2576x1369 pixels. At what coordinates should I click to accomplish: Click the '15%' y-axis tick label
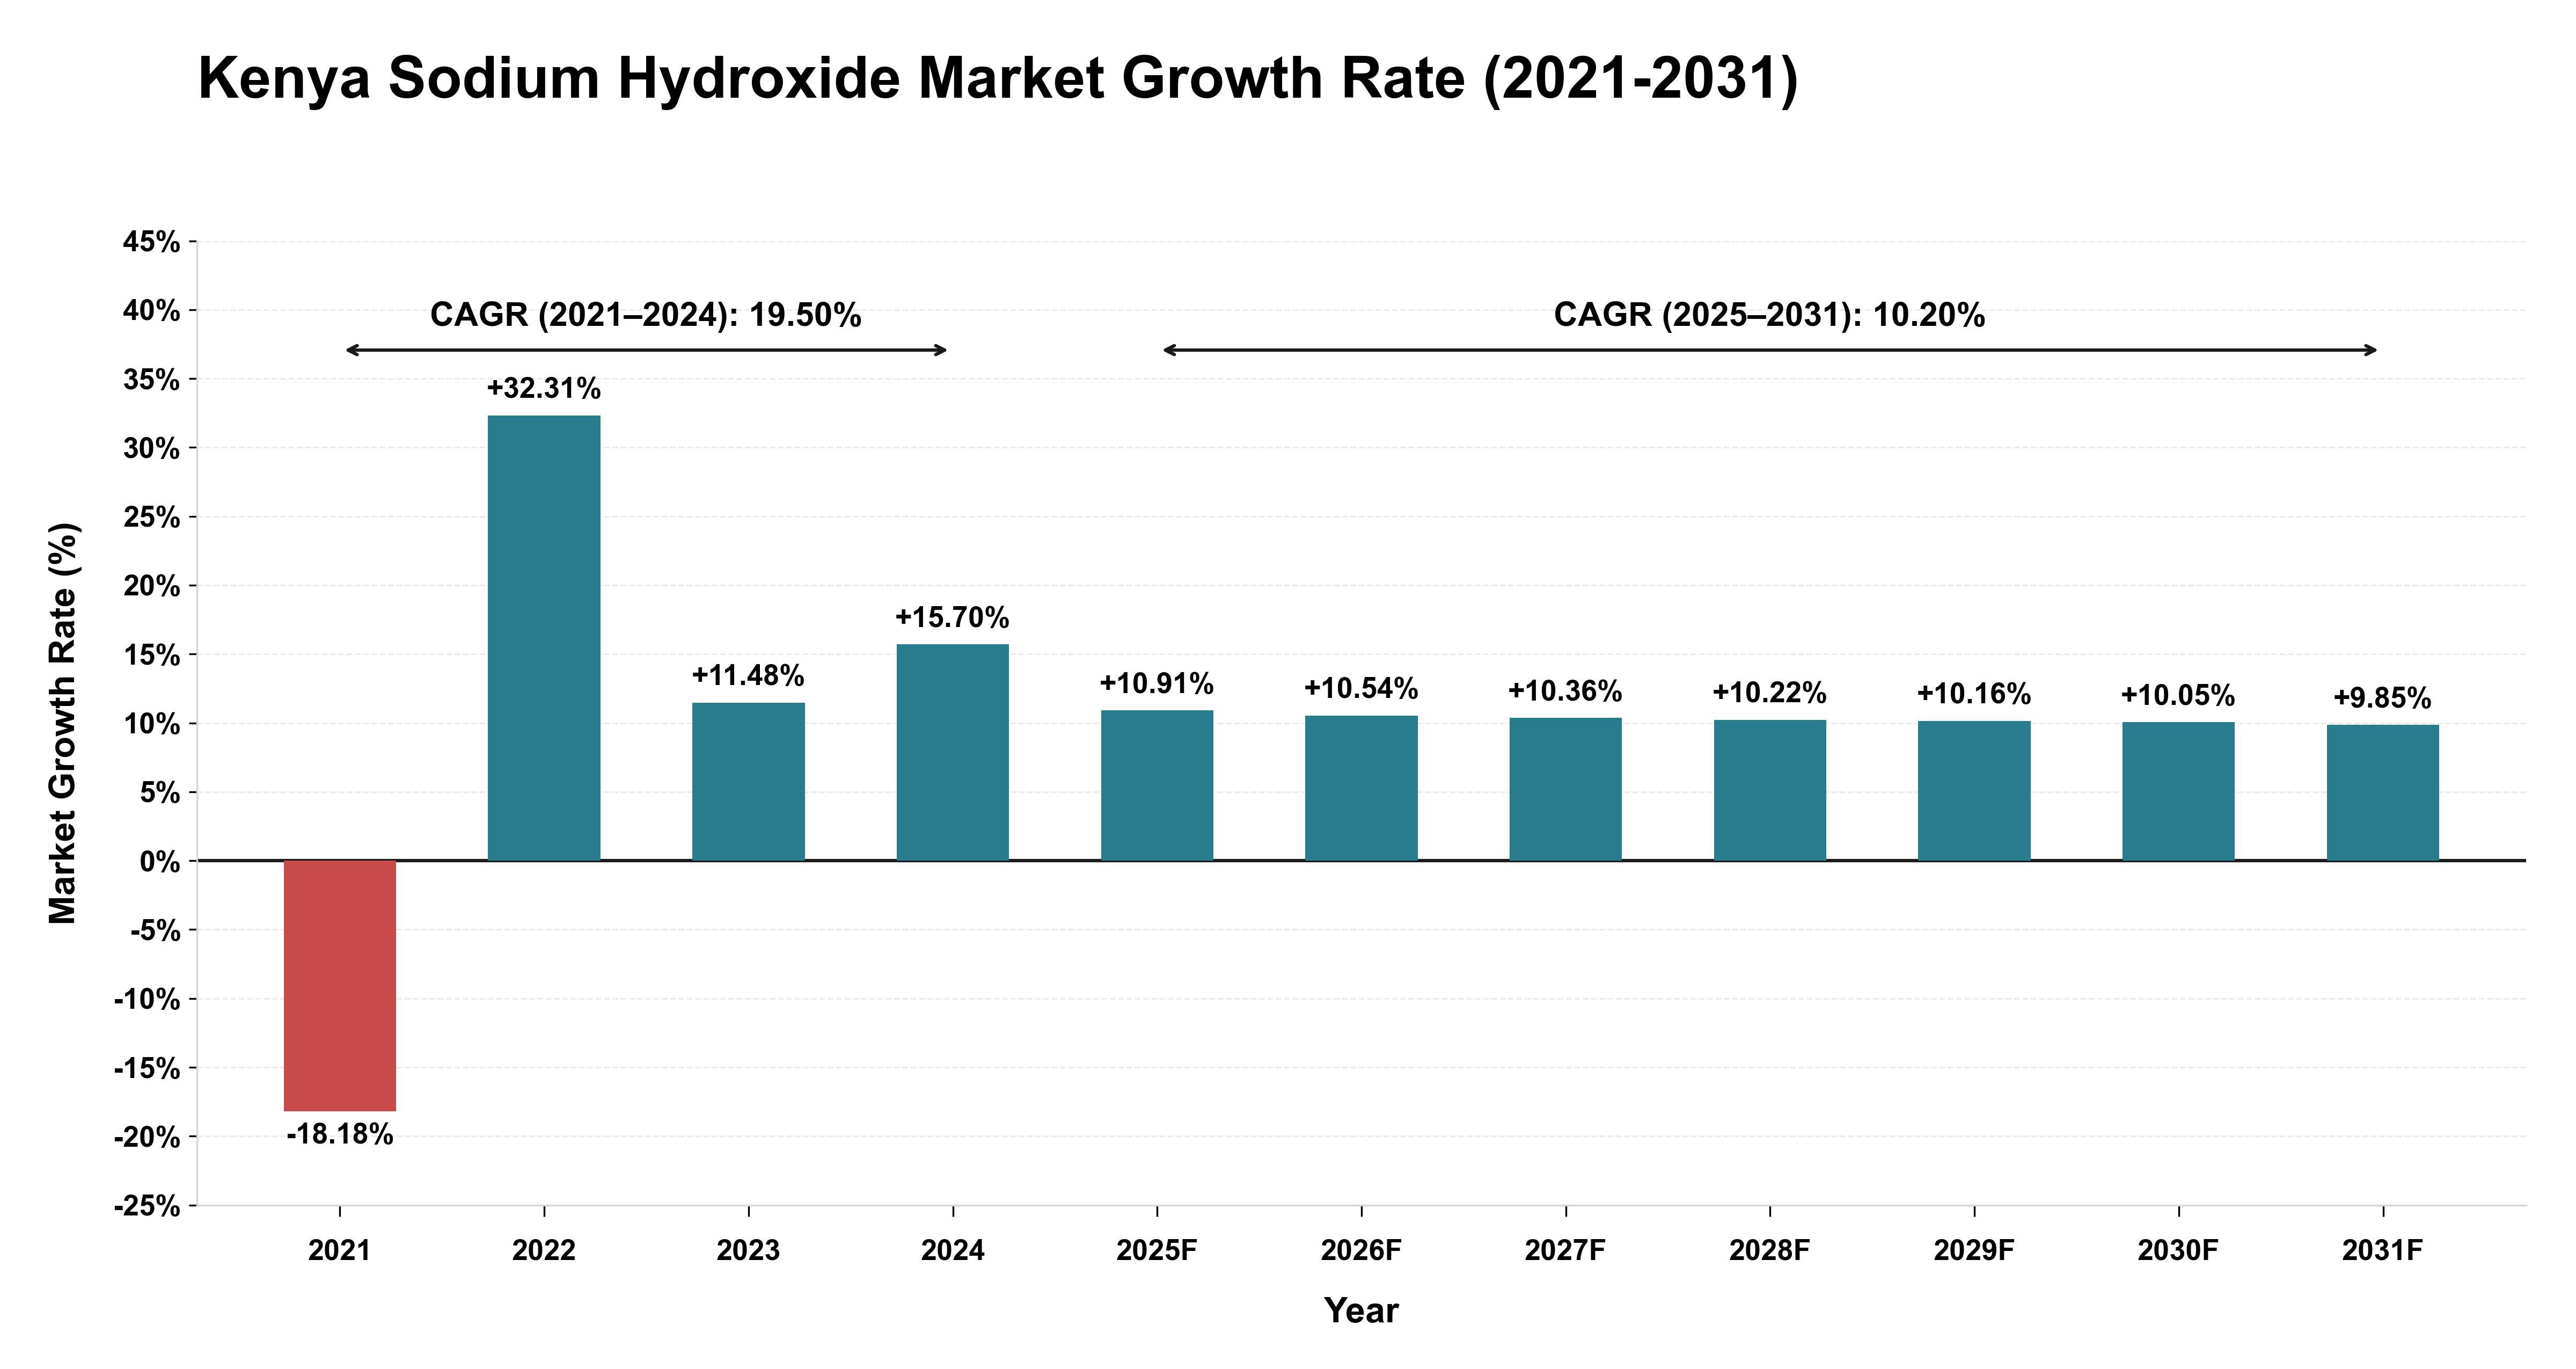pyautogui.click(x=152, y=656)
